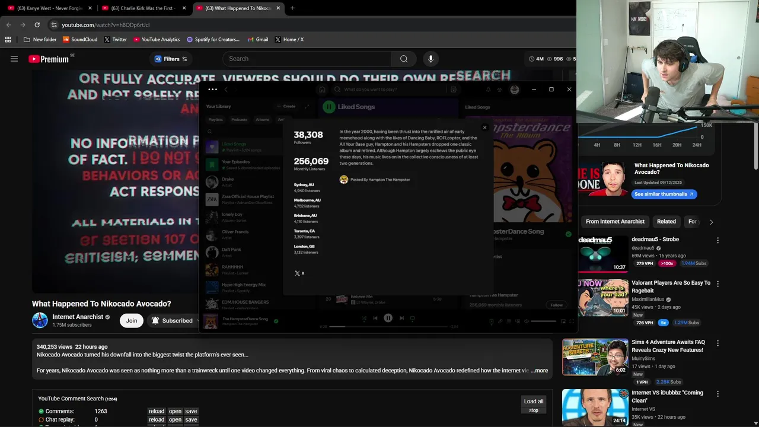Switch to the Kanye West browser tab
The height and width of the screenshot is (427, 759).
(50, 8)
